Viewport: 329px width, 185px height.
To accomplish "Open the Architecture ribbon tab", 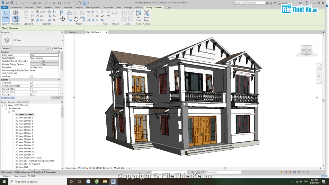I will 16,8.
